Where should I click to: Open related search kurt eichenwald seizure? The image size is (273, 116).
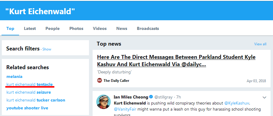(x=28, y=92)
